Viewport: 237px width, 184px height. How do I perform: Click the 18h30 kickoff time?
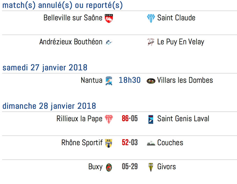pos(130,80)
